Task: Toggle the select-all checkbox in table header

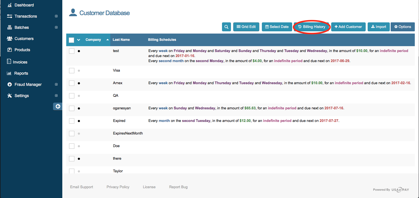Action: click(71, 40)
